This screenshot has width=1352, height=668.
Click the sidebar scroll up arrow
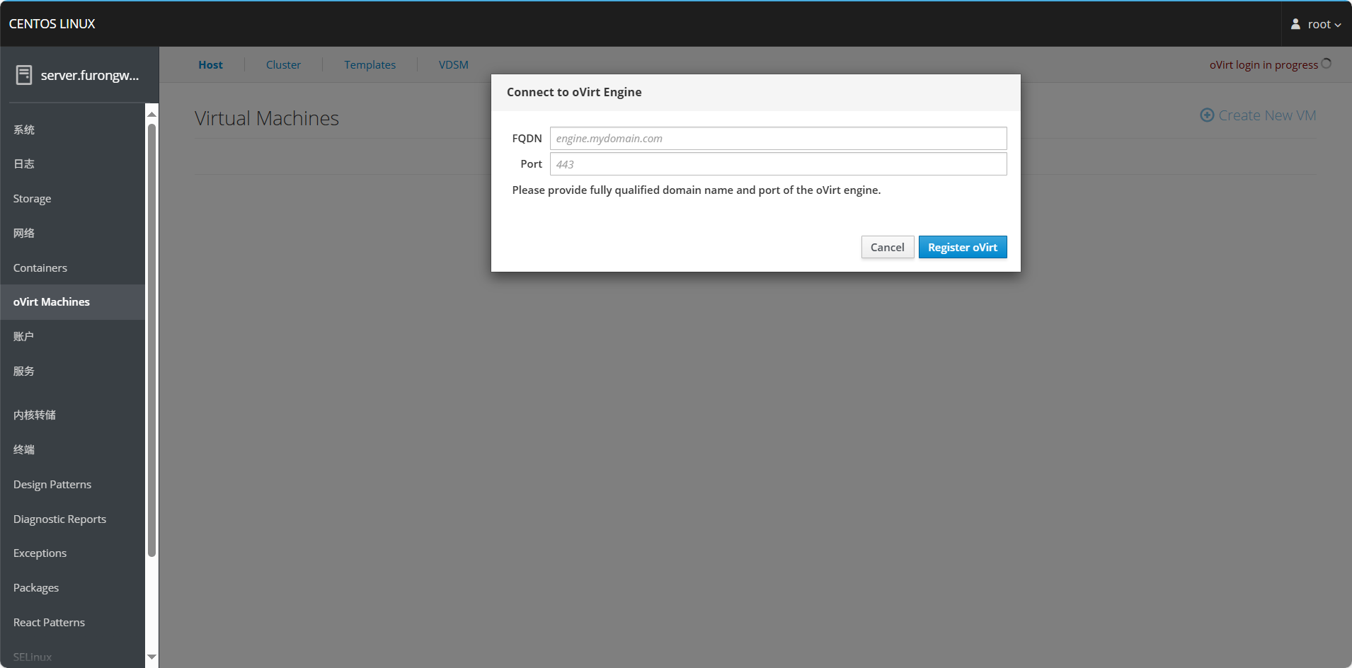point(151,114)
